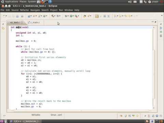Click the volume speaker icon in the panel
164x123 pixels.
pyautogui.click(x=130, y=2)
